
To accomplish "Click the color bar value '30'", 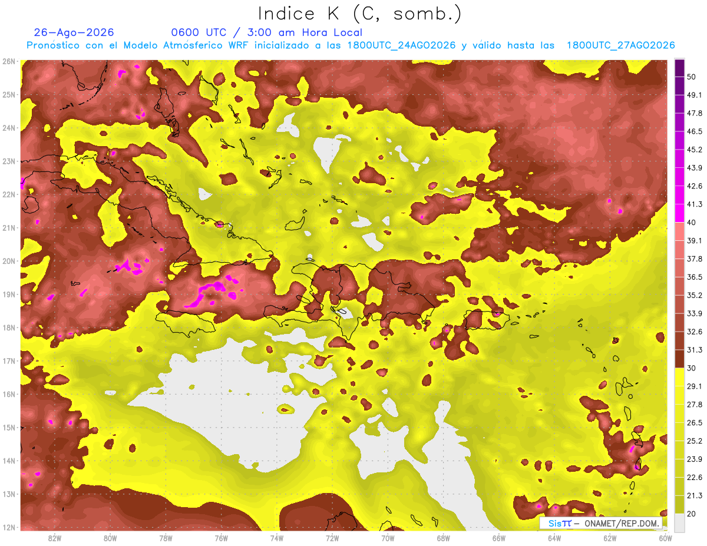I will pos(692,368).
